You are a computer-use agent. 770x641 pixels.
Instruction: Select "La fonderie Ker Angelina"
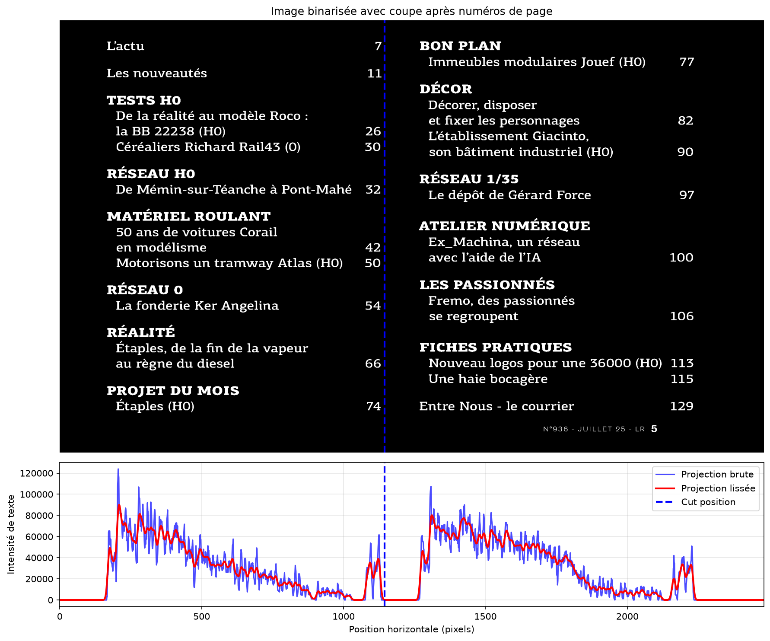tap(197, 306)
